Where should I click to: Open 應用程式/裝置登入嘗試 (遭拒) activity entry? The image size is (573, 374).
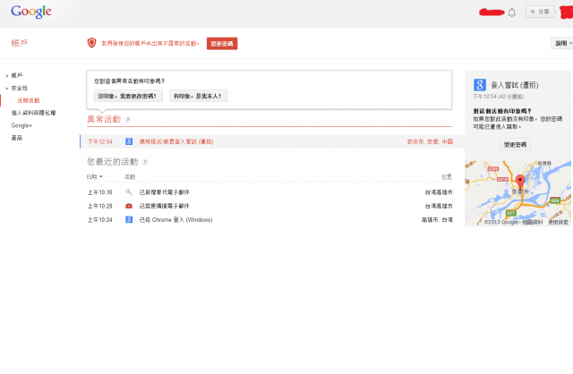176,141
